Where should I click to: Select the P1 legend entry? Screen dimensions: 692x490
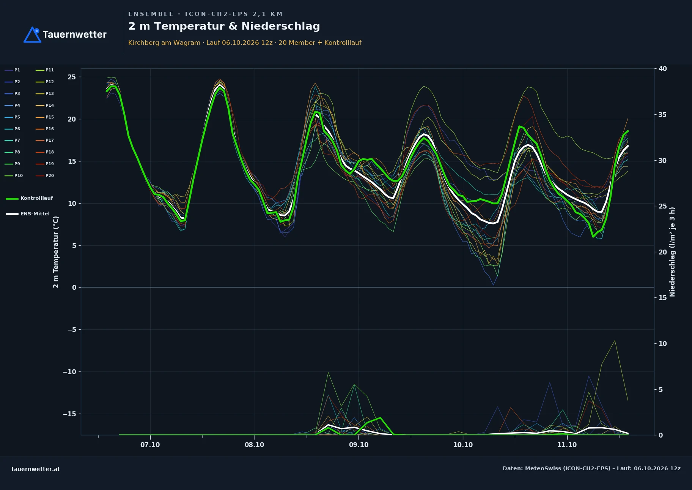tap(13, 70)
